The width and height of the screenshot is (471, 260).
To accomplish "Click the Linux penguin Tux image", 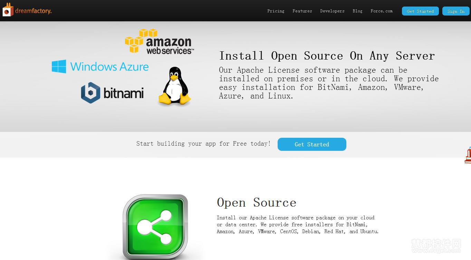I will pos(175,86).
